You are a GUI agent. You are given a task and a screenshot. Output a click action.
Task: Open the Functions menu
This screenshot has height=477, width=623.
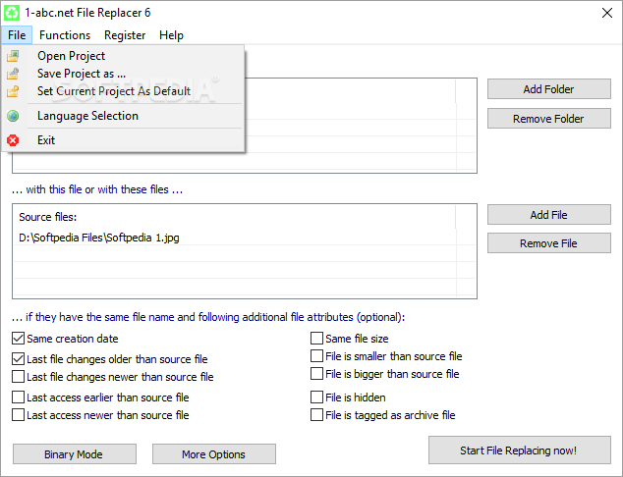(x=65, y=35)
